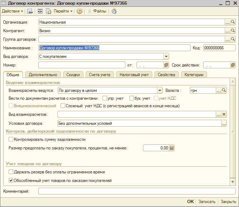
Task: Click the scroll up arrow of the tab panel
Action: tap(233, 82)
